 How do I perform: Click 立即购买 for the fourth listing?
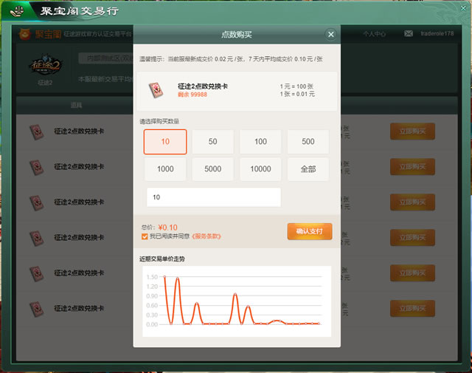(x=412, y=238)
